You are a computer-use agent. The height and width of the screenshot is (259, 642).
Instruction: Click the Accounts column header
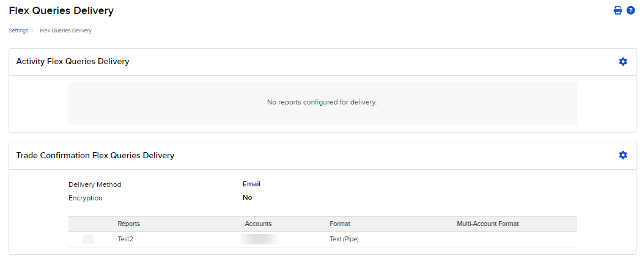coord(258,224)
